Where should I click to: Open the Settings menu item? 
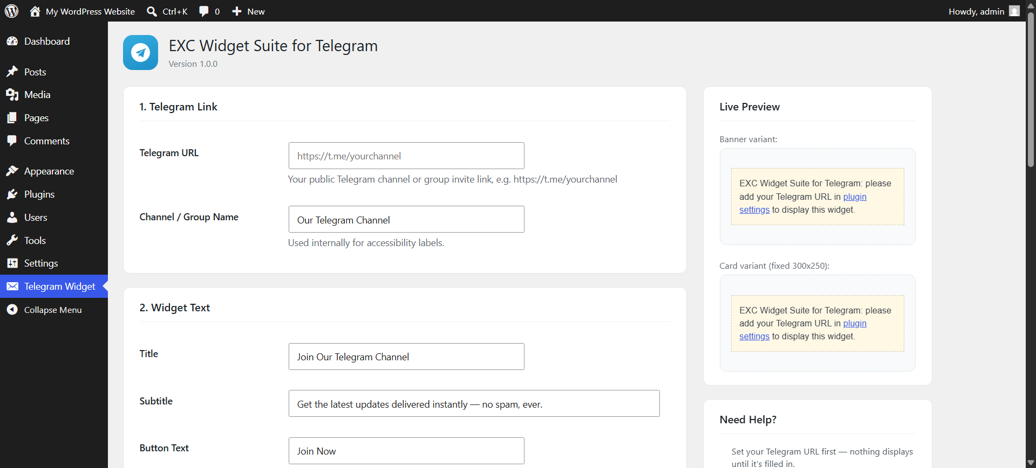[x=41, y=263]
